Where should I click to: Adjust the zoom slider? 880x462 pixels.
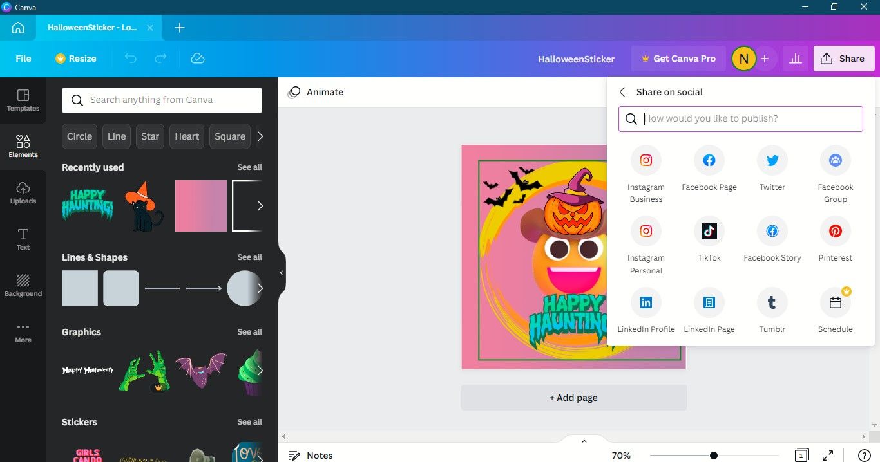[x=714, y=456]
